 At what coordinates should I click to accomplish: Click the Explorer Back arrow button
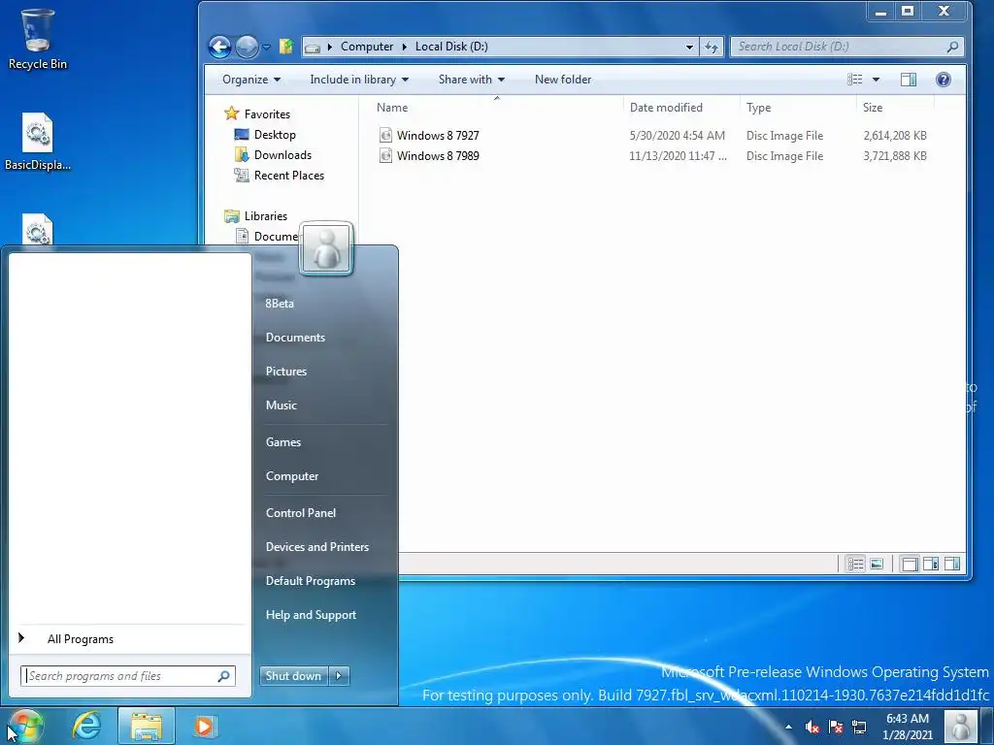click(220, 47)
